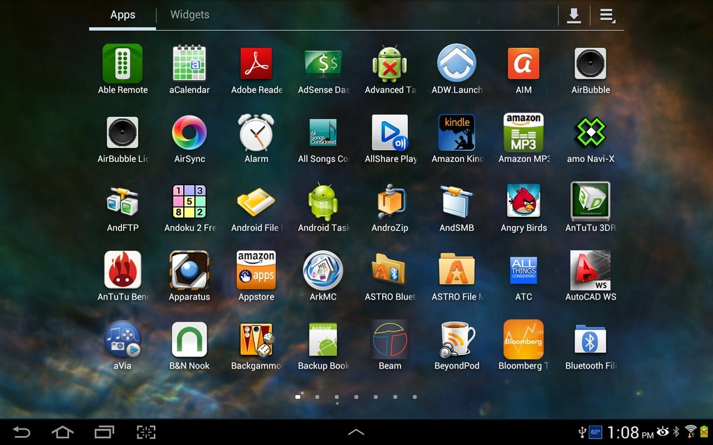Open the AndFTP app
The width and height of the screenshot is (713, 445).
tap(123, 202)
